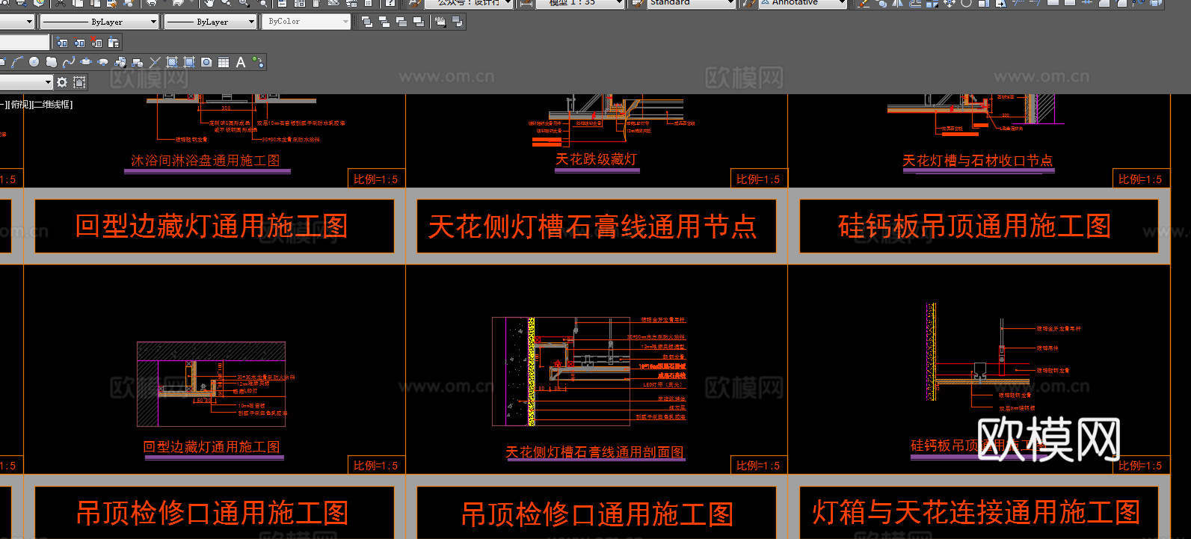Select the Ellipse Arc tool
Image resolution: width=1191 pixels, height=539 pixels.
(x=102, y=62)
